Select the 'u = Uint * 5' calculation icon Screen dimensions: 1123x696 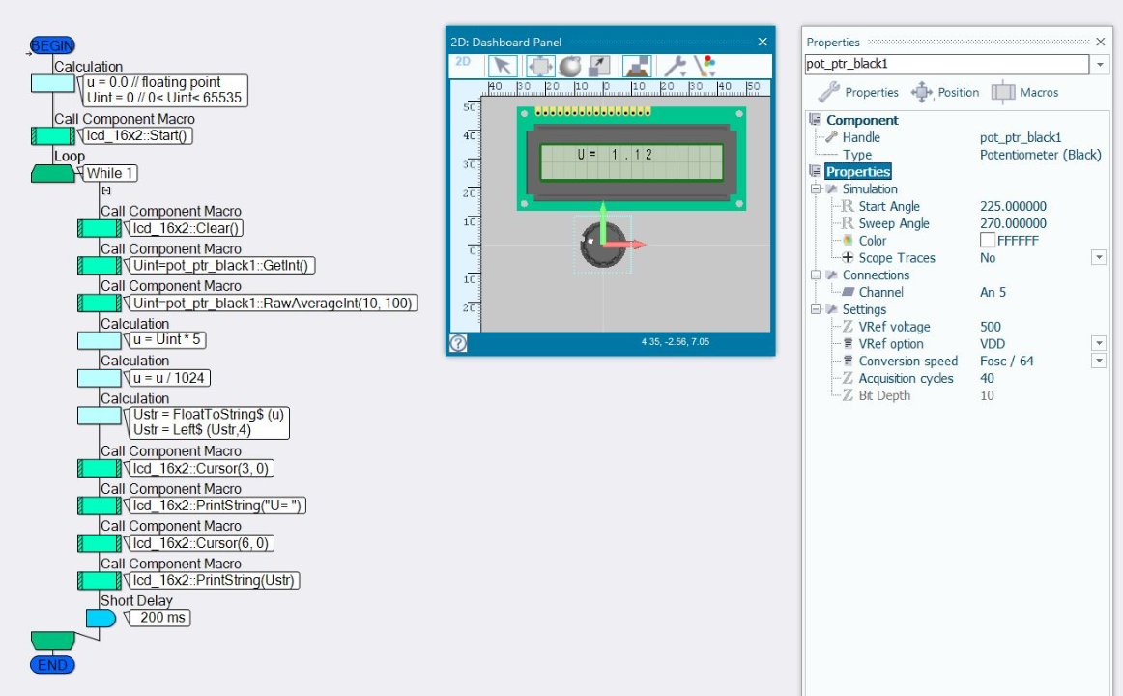[x=99, y=341]
